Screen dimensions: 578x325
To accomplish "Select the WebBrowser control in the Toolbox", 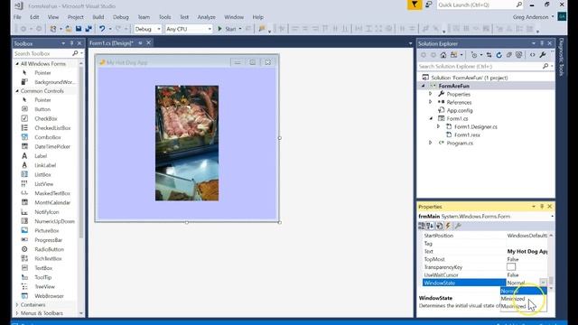I will [49, 296].
